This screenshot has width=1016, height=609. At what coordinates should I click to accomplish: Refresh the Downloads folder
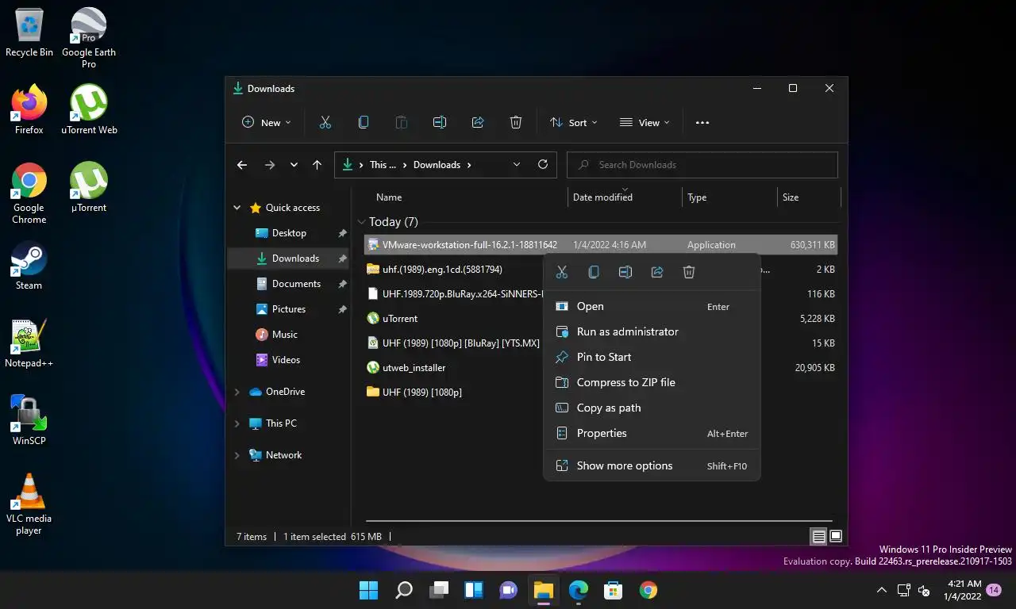pyautogui.click(x=543, y=164)
